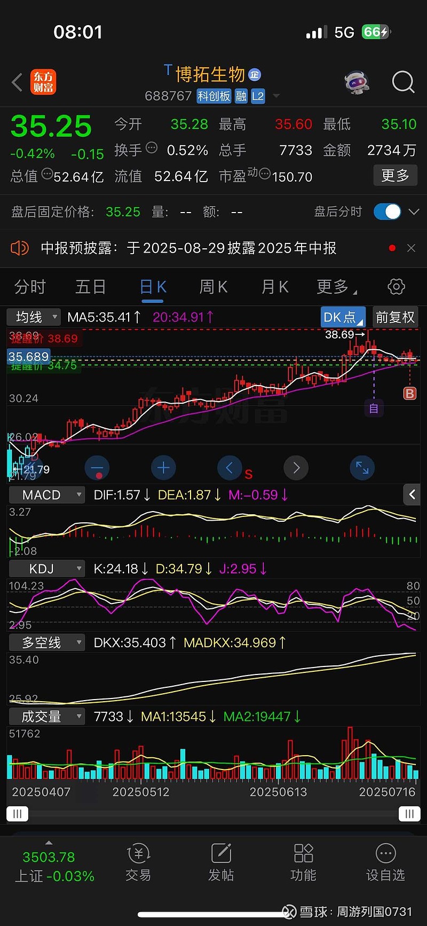427x926 pixels.
Task: Expand chart to fullscreen icon
Action: coord(362,468)
